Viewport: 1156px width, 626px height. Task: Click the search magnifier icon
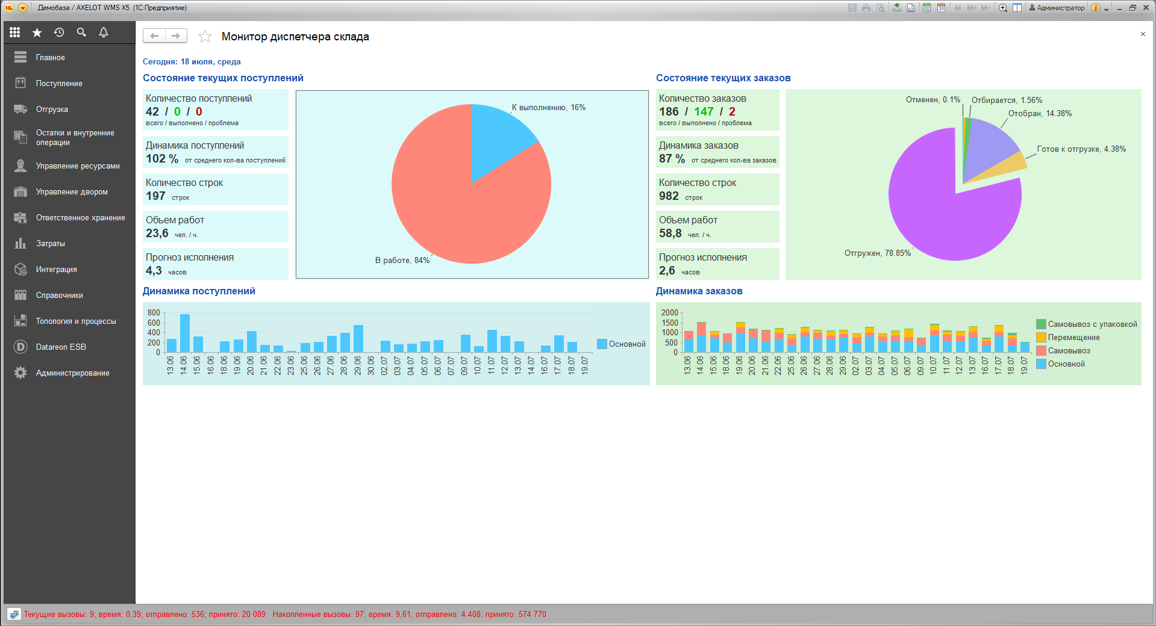click(x=81, y=33)
